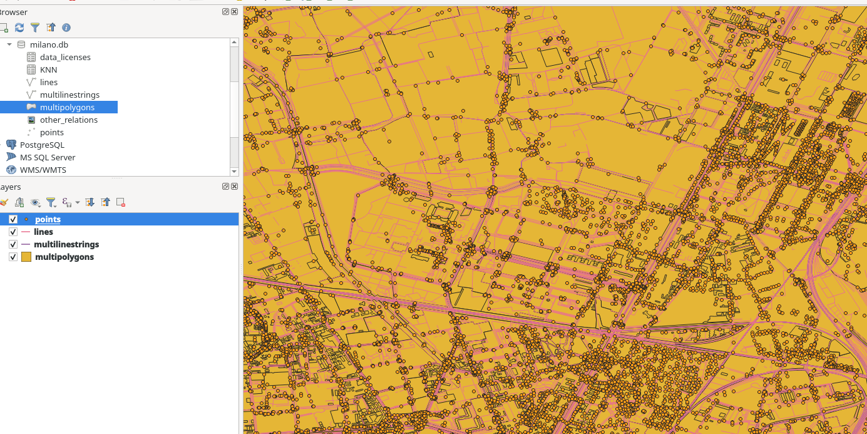Toggle multipolygons layer visibility checkbox

13,257
